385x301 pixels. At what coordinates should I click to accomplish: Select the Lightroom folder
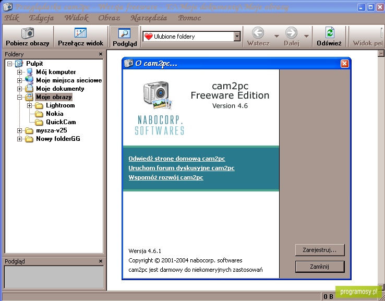tap(61, 105)
